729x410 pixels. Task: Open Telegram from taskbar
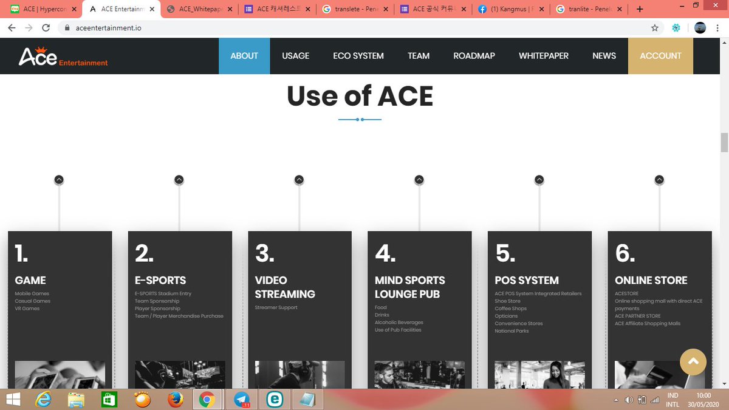coord(243,400)
